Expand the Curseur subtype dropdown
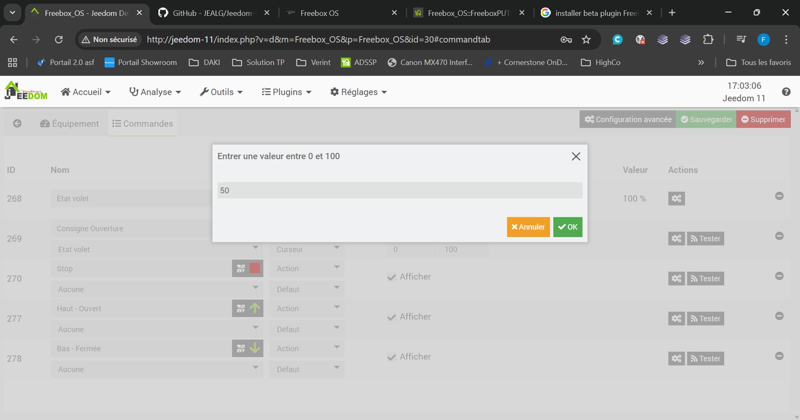Image resolution: width=800 pixels, height=420 pixels. 307,249
